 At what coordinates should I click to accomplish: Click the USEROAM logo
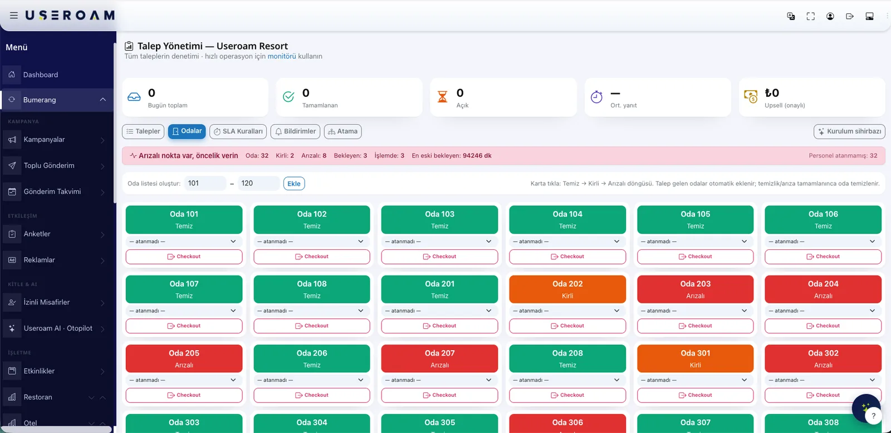(70, 16)
